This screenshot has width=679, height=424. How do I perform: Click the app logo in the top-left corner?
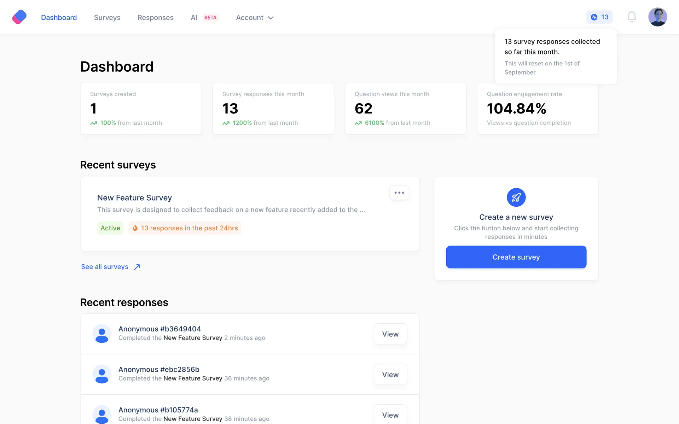point(19,17)
